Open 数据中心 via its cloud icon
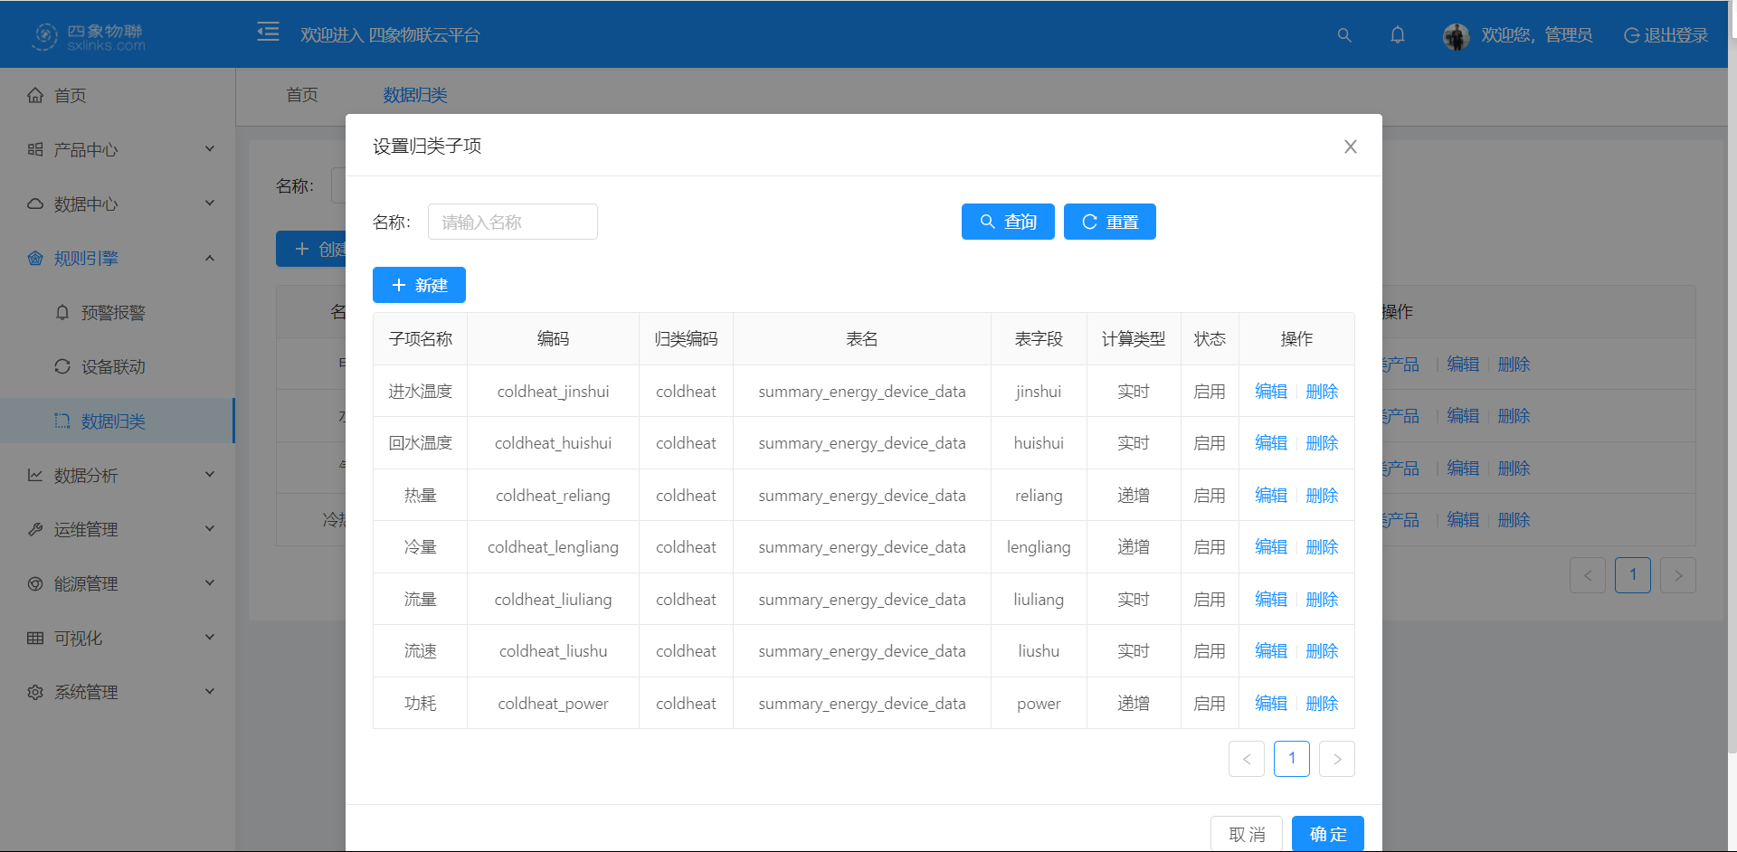Viewport: 1737px width, 852px height. pyautogui.click(x=33, y=204)
